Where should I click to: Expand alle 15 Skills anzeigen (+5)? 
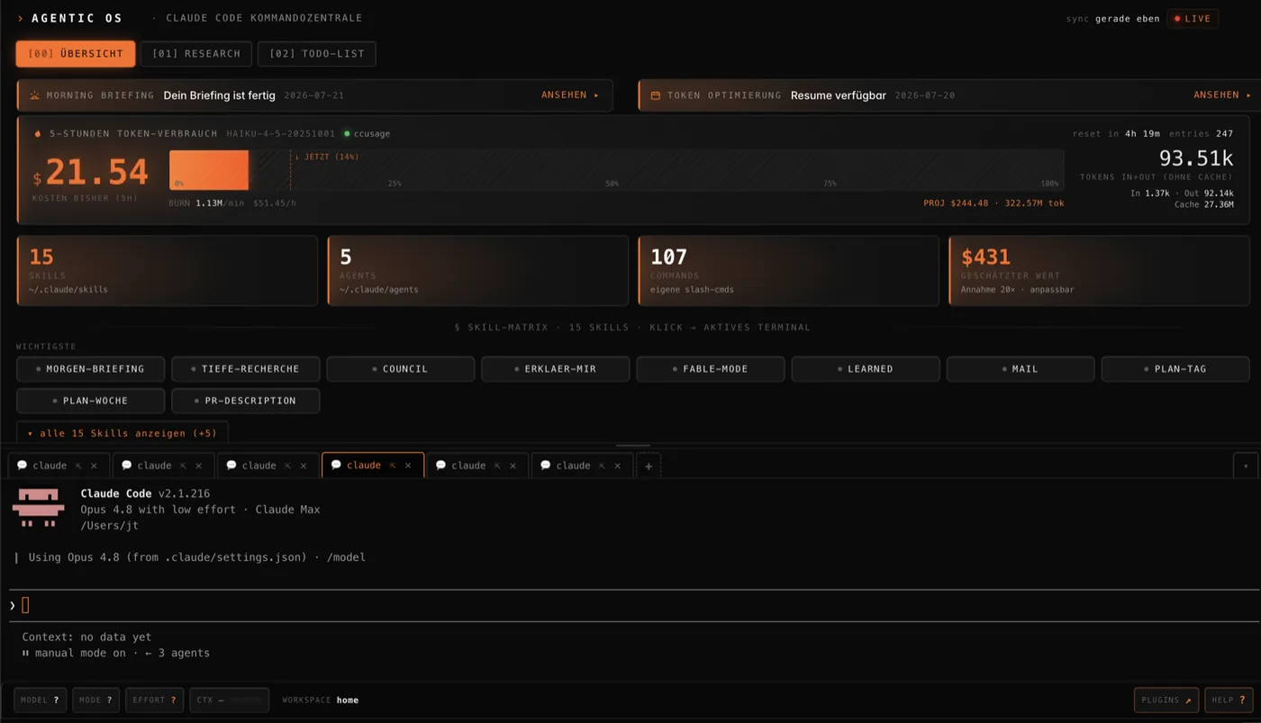(x=122, y=433)
